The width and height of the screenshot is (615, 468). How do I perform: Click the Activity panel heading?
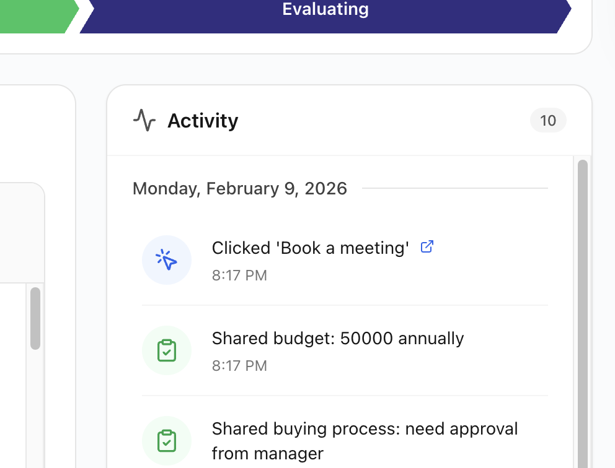(x=203, y=121)
